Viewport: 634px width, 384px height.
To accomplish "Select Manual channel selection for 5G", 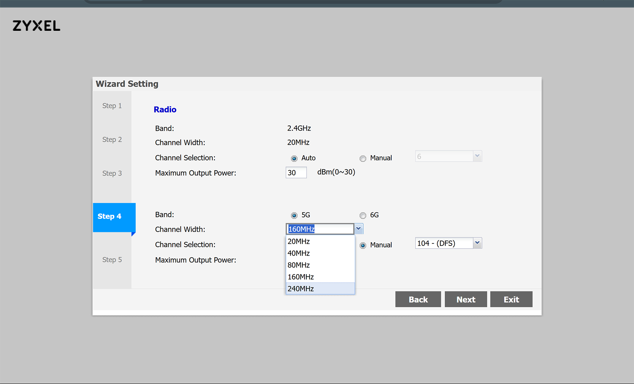I will pyautogui.click(x=363, y=245).
